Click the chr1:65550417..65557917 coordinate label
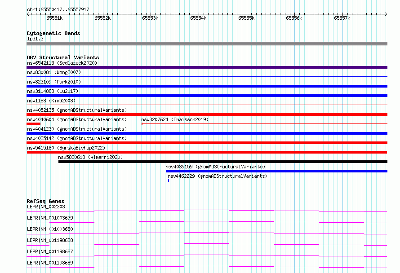 click(x=58, y=9)
